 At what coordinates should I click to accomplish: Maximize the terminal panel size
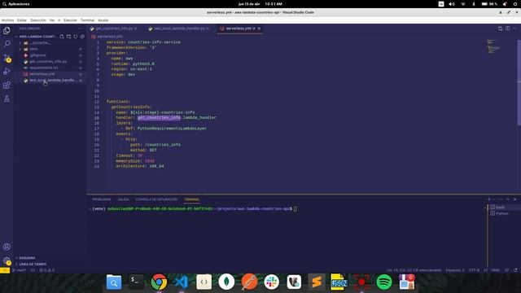pyautogui.click(x=508, y=199)
